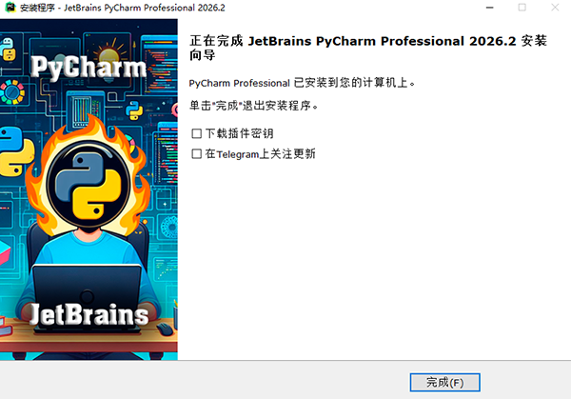This screenshot has width=571, height=399.
Task: Enable the 在Telegram上关注更新 checkbox
Action: [x=197, y=153]
